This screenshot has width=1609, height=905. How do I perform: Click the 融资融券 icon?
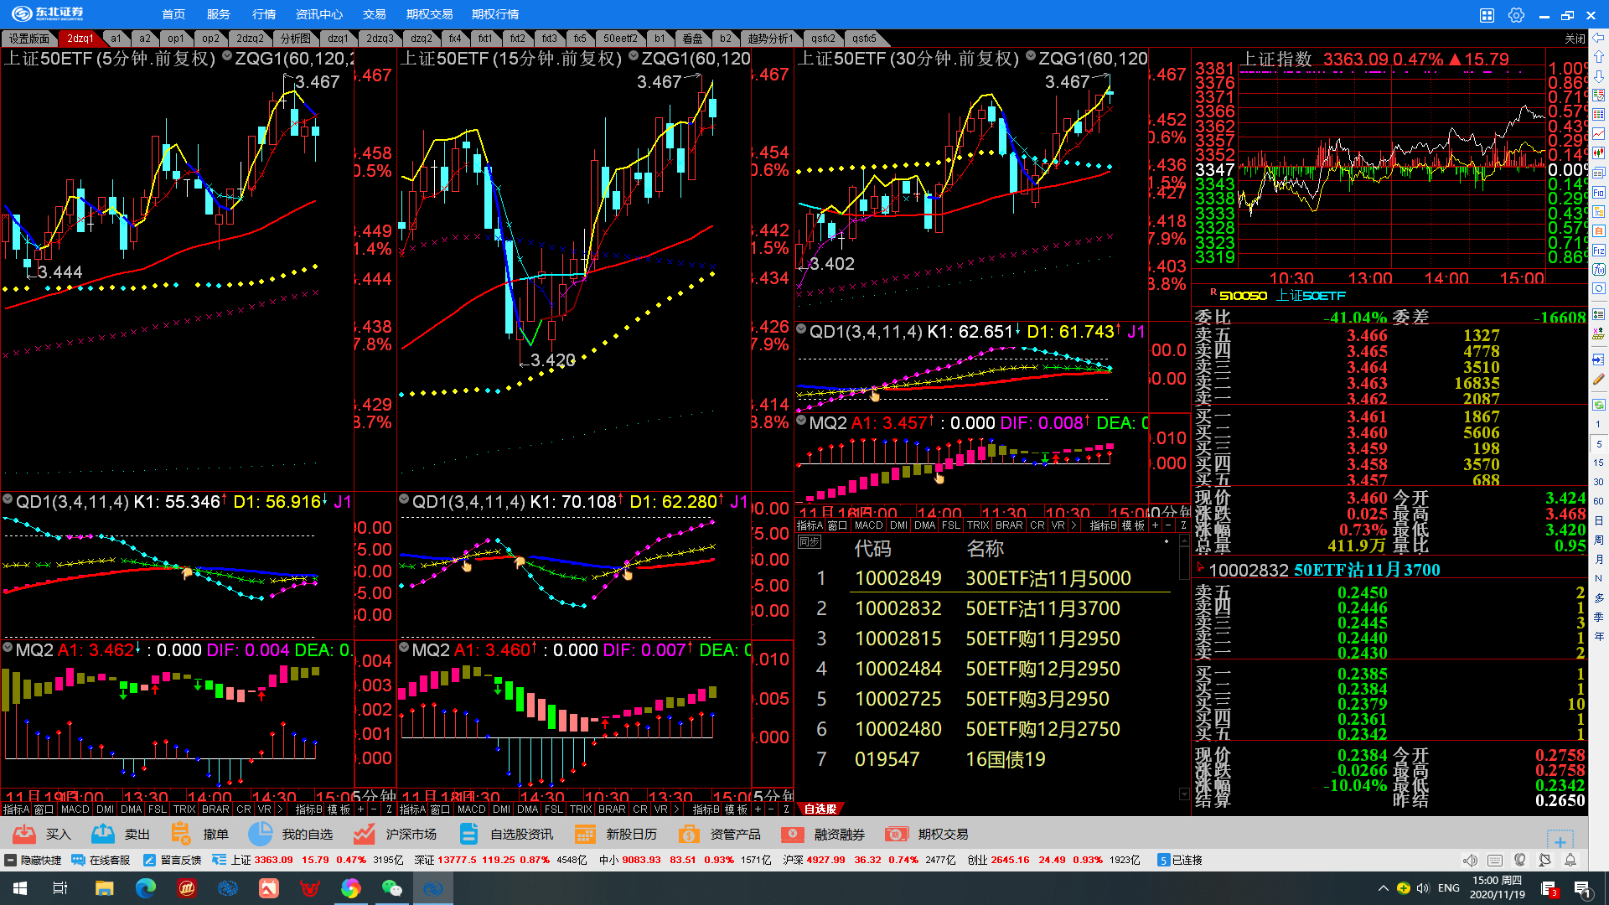pyautogui.click(x=793, y=834)
